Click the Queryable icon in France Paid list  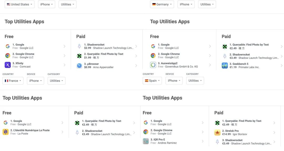click(x=77, y=123)
